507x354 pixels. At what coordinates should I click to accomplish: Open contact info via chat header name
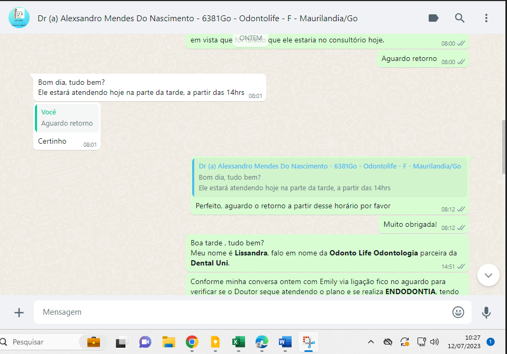(x=197, y=19)
